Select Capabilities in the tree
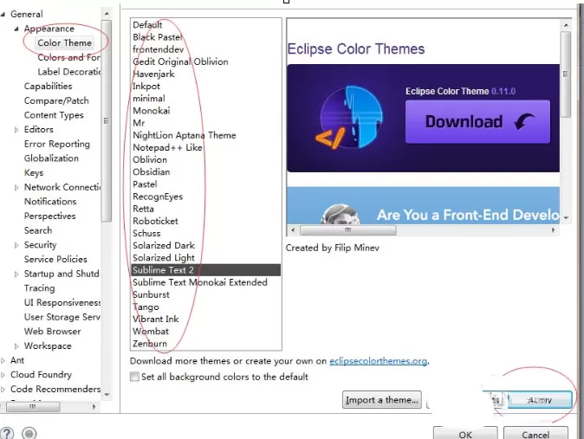Viewport: 584px width, 439px height. point(48,86)
